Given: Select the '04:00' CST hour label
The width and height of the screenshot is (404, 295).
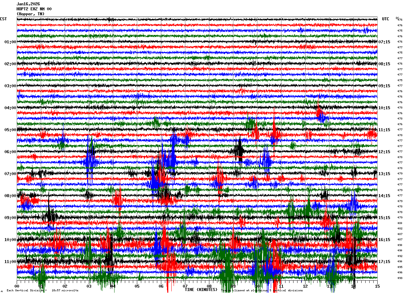Looking at the screenshot, I should tap(10, 108).
